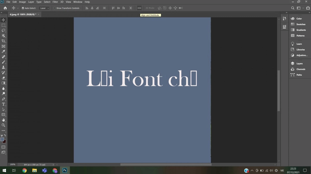
Task: Select the Lasso tool
Action: pos(3,30)
